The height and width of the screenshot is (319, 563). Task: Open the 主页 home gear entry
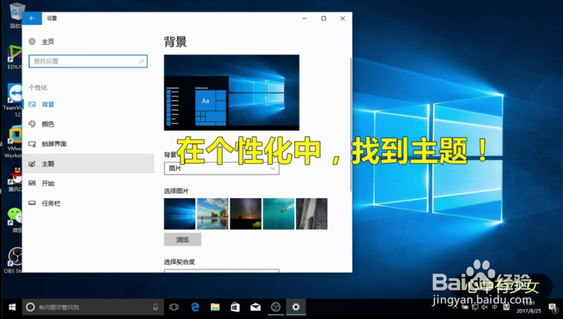[41, 42]
